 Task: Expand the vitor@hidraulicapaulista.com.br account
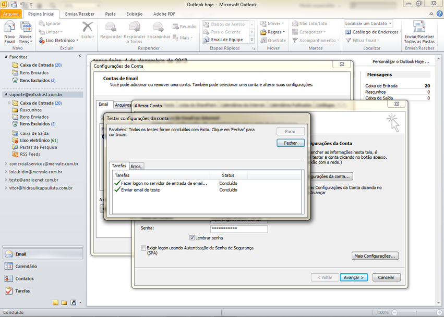tap(6, 188)
